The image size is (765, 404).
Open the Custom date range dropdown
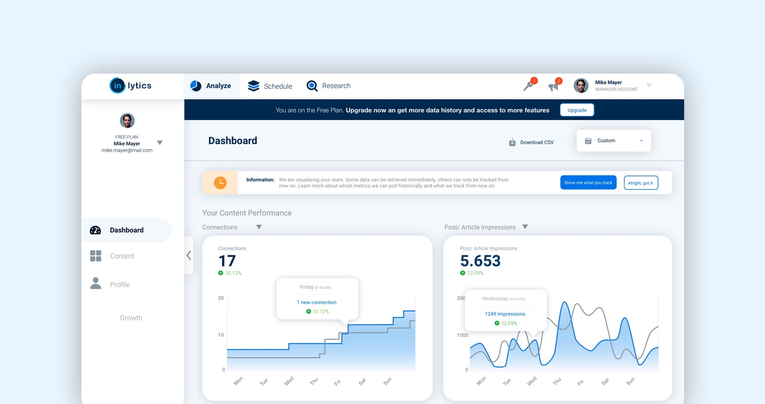614,141
